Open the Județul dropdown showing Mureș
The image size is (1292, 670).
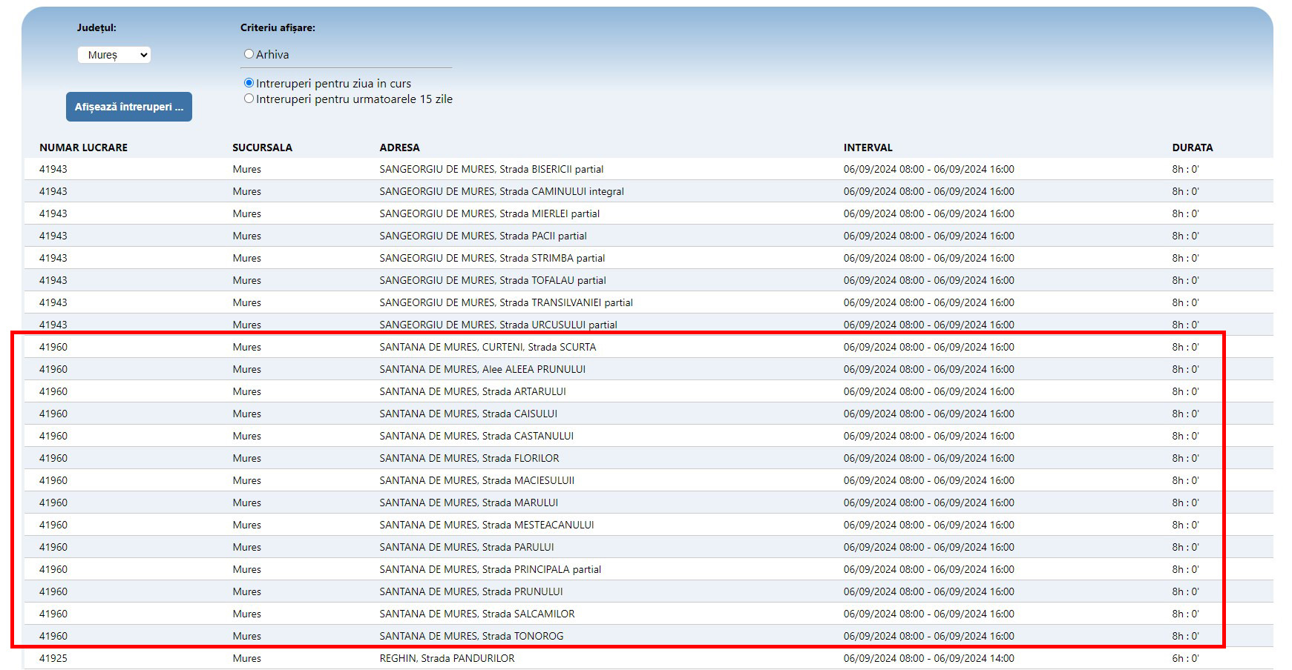[x=114, y=55]
